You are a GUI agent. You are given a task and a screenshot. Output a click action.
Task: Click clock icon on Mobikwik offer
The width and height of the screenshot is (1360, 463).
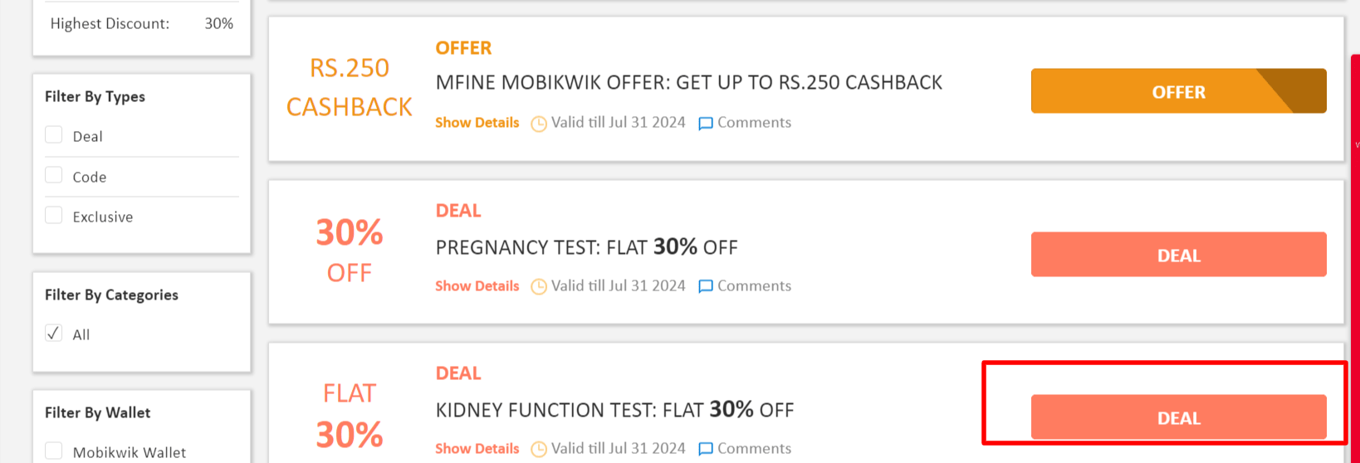pos(539,124)
